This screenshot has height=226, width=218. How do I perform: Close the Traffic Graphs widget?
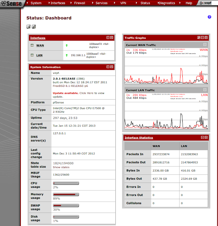click(206, 38)
